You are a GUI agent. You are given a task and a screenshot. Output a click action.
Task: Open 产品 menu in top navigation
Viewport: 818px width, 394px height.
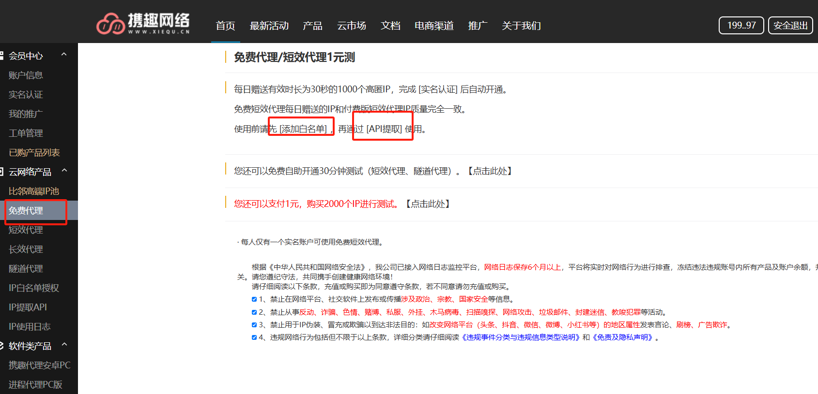[x=312, y=26]
